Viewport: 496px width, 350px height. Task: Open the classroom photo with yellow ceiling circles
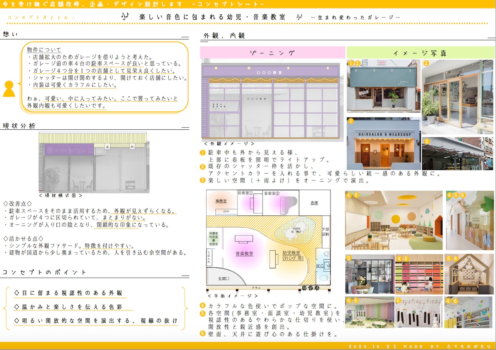coord(394,220)
